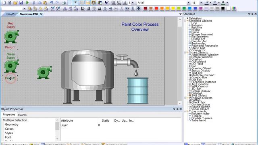258x145 pixels.
Task: Bring object to foreground icon
Action: pos(29,8)
